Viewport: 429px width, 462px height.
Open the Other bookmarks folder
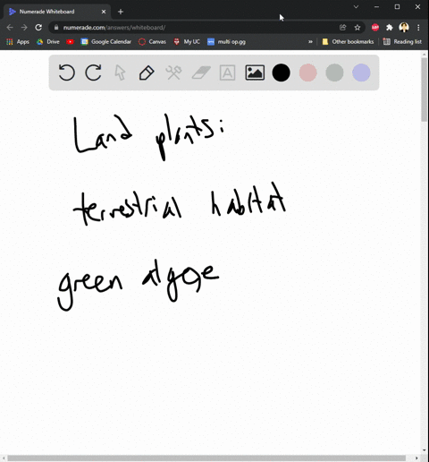(348, 42)
